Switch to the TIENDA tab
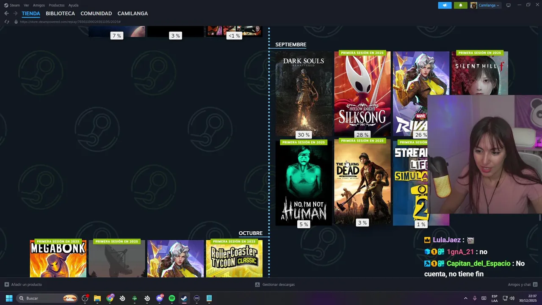The height and width of the screenshot is (305, 542). pos(31,14)
